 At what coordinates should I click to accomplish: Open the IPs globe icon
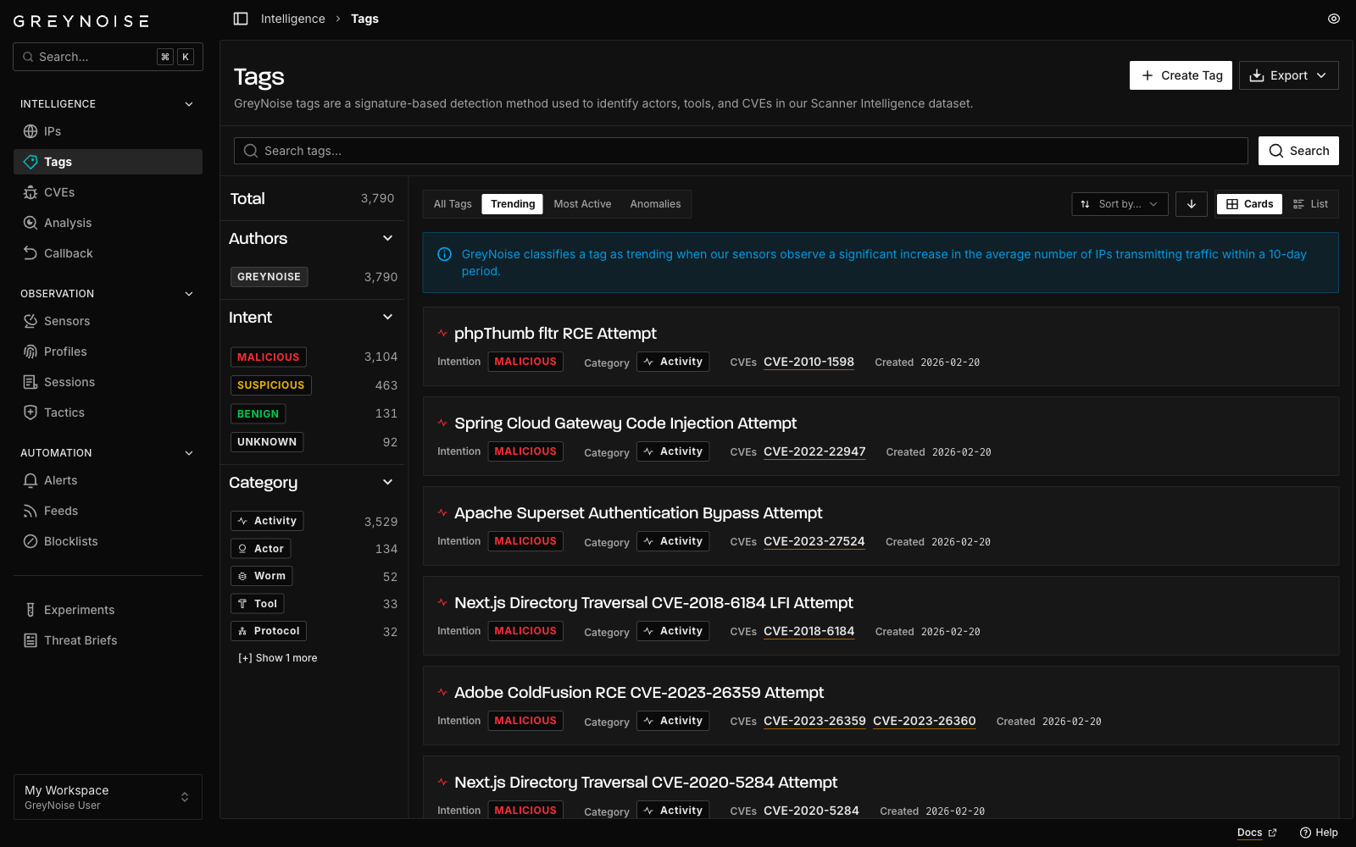[x=31, y=131]
